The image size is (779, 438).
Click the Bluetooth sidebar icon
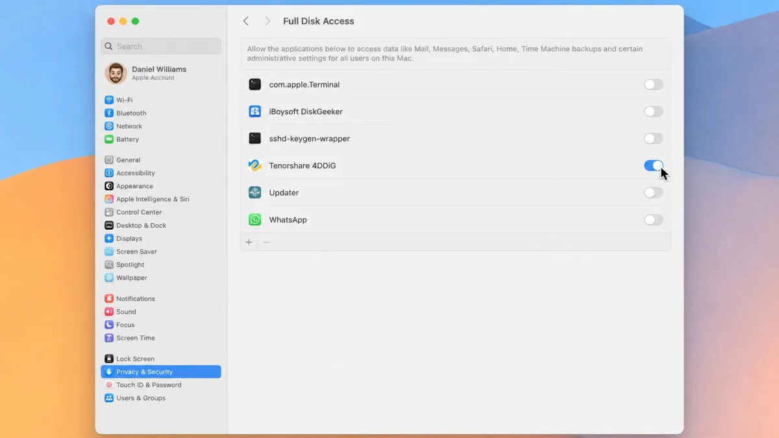click(109, 113)
